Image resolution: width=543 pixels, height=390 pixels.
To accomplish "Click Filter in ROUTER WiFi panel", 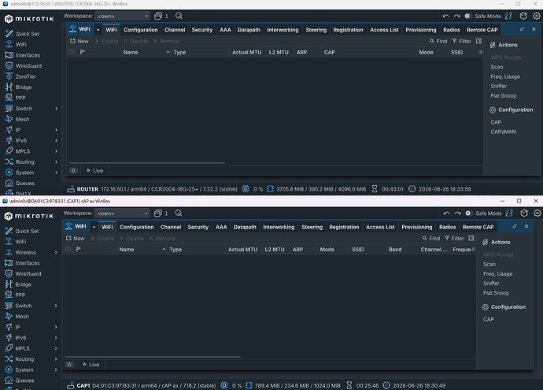I will 462,41.
